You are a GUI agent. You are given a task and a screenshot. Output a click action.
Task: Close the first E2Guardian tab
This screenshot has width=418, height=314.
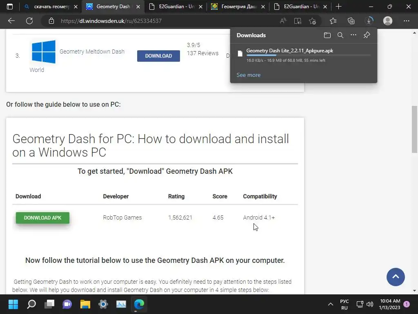(201, 7)
